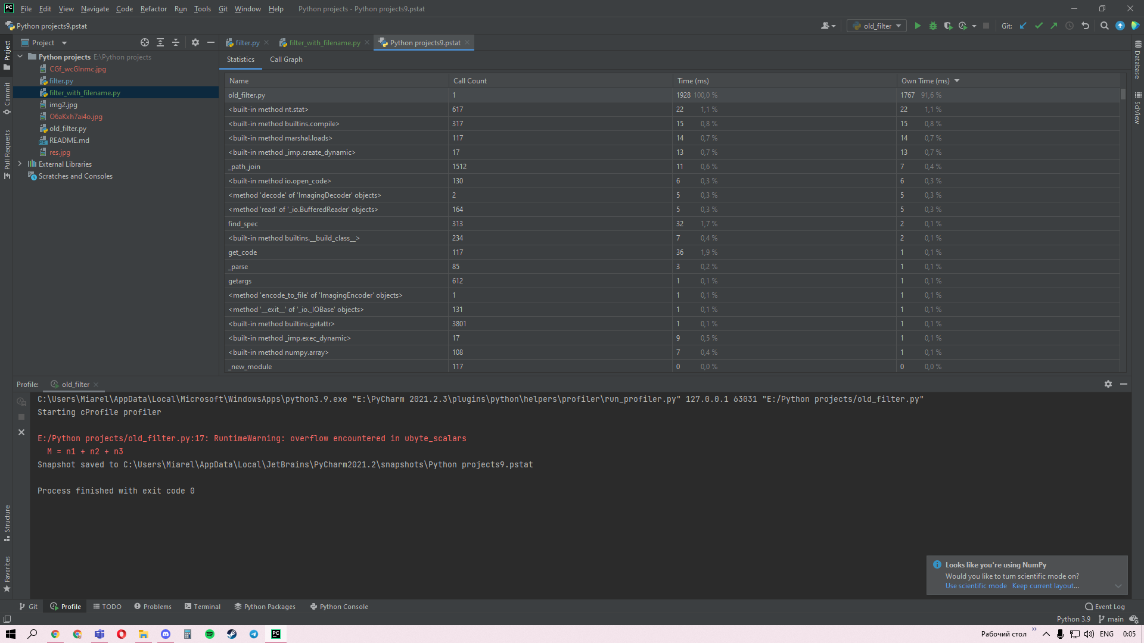This screenshot has height=643, width=1144.
Task: Open the Refactor menu
Action: [x=153, y=9]
